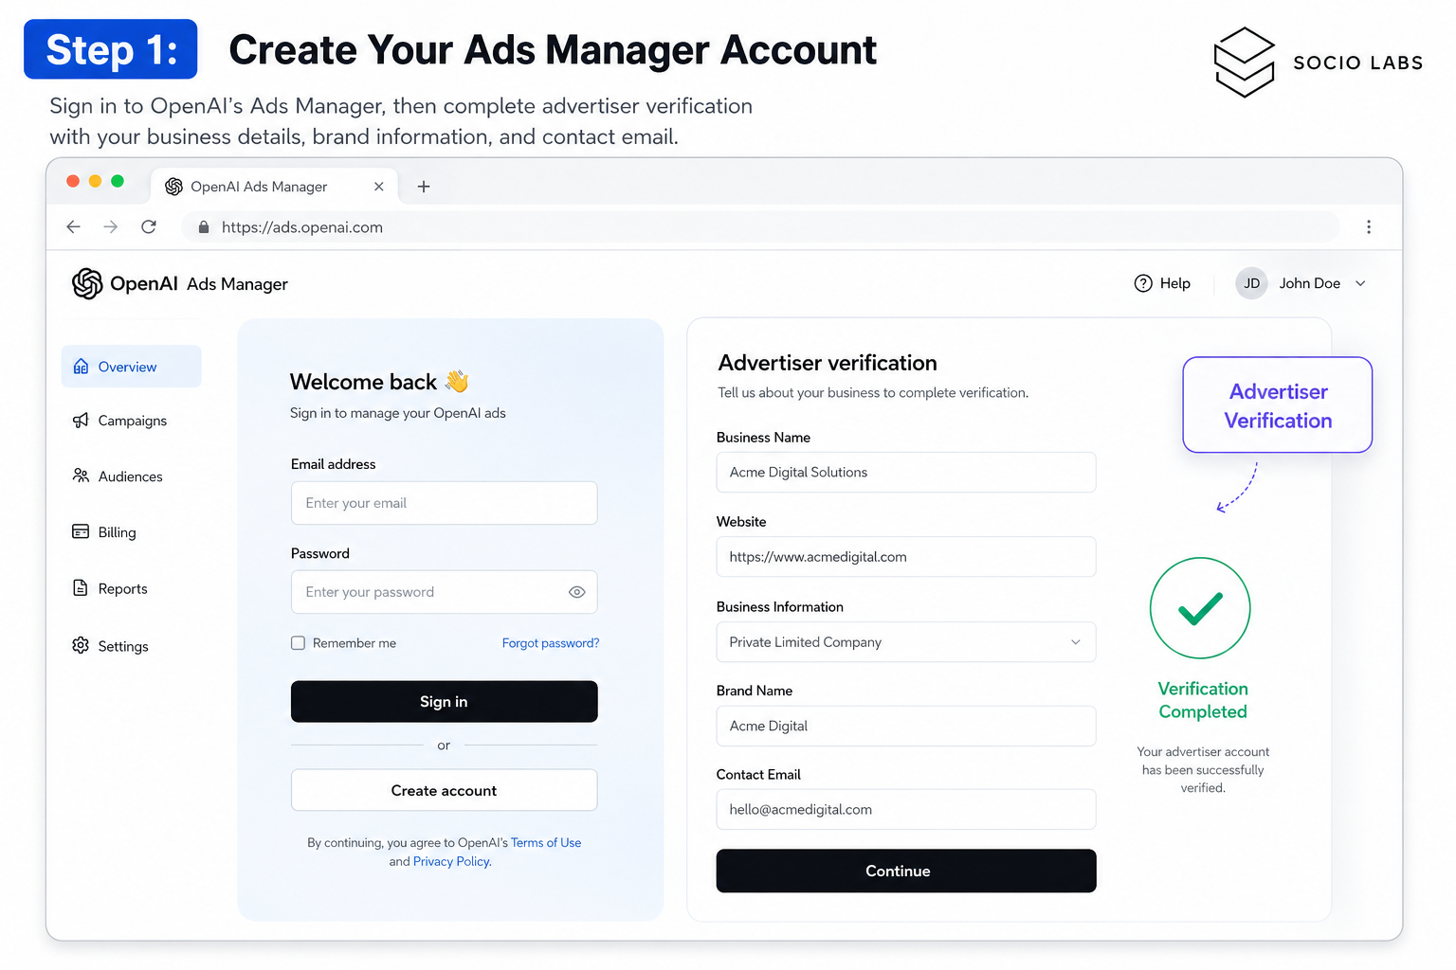Image resolution: width=1456 pixels, height=970 pixels.
Task: Open Billing from the sidebar
Action: click(132, 532)
